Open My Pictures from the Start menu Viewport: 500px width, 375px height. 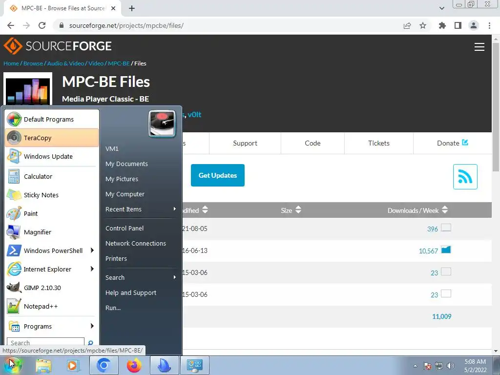pos(122,179)
